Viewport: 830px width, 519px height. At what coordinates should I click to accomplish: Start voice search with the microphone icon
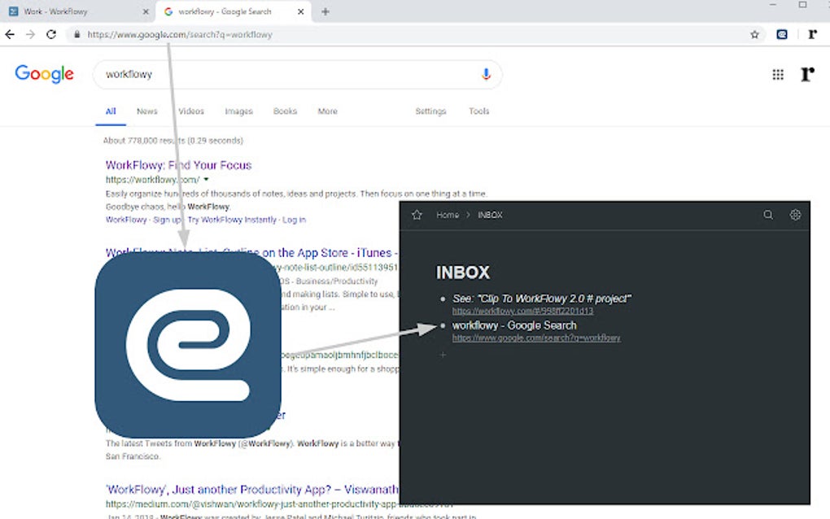pyautogui.click(x=486, y=73)
